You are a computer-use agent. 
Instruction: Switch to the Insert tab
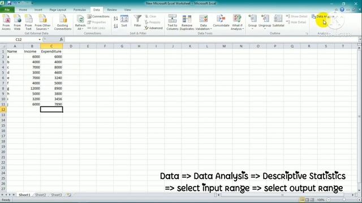click(x=38, y=10)
